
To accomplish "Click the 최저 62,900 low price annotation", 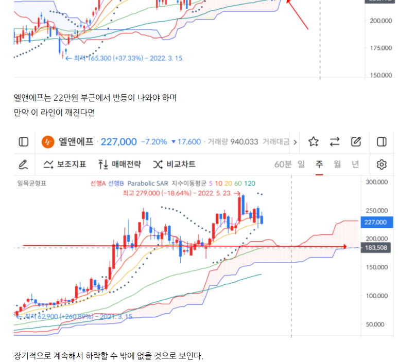I will click(75, 316).
